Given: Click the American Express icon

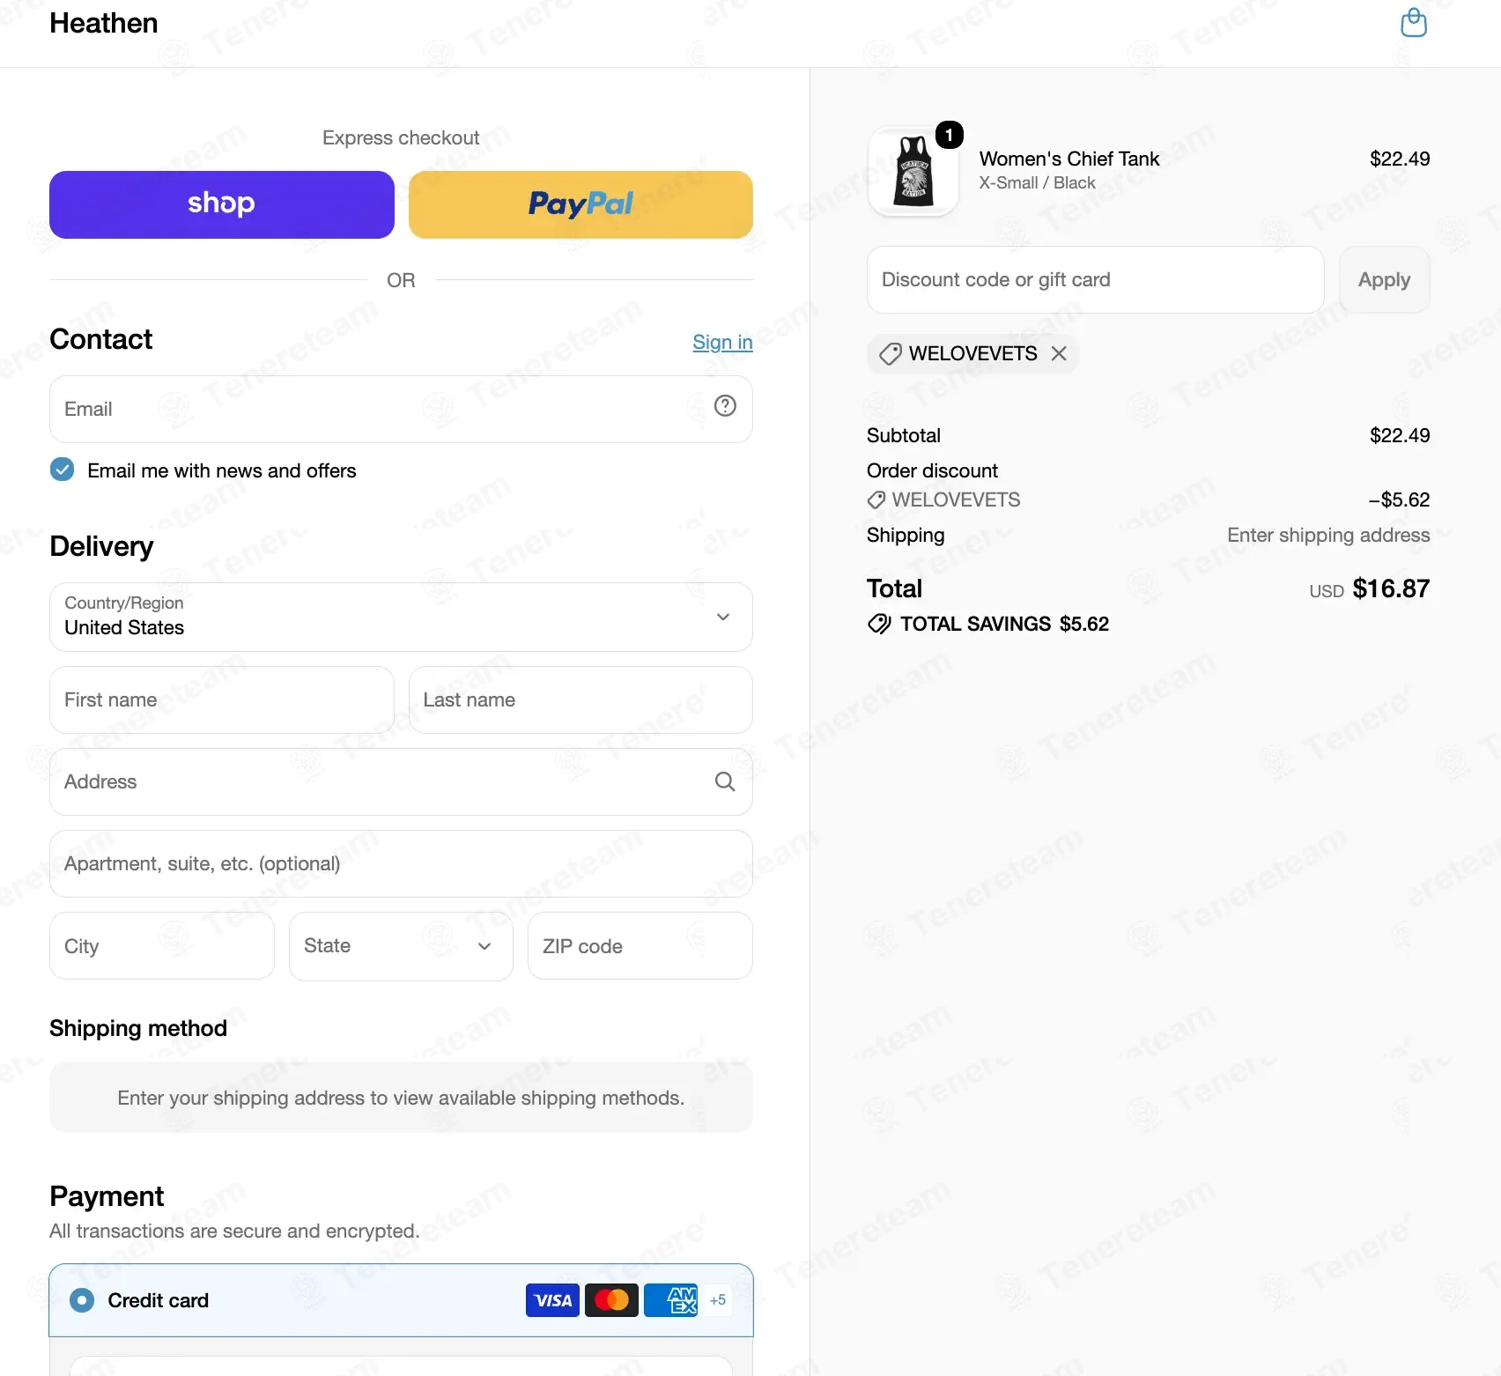Looking at the screenshot, I should [670, 1300].
